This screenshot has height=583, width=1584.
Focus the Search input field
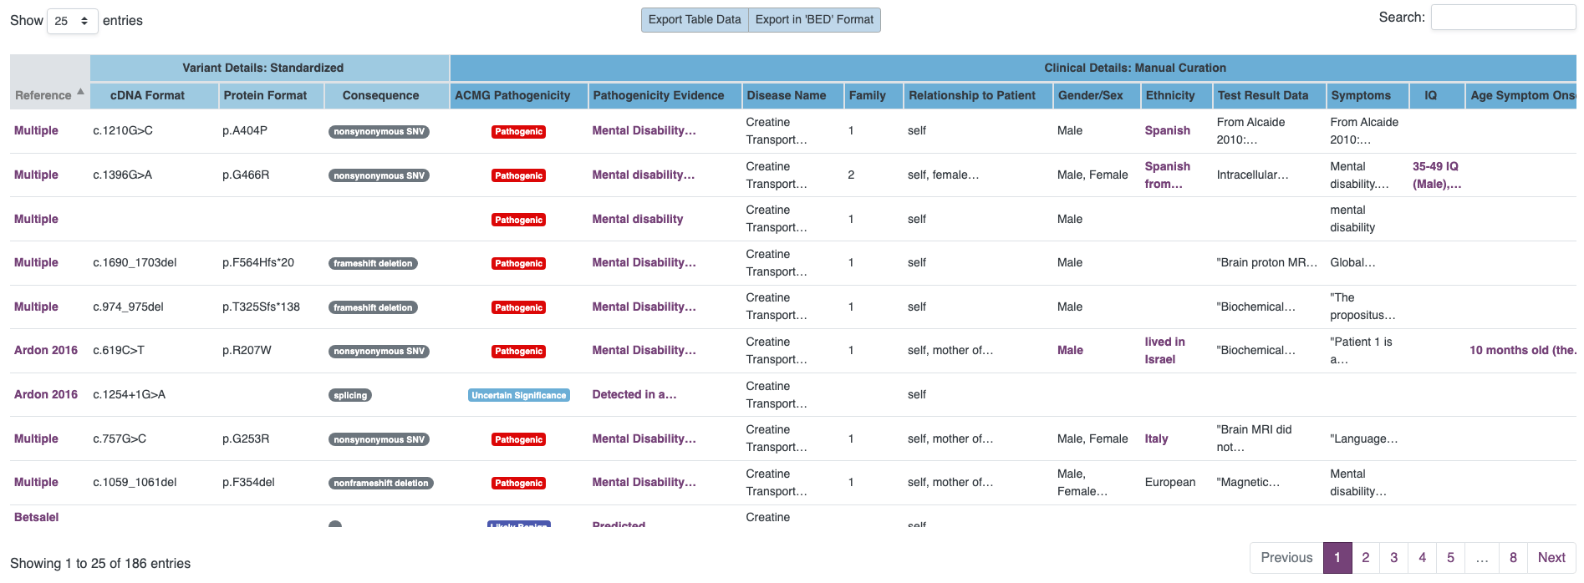pos(1503,18)
